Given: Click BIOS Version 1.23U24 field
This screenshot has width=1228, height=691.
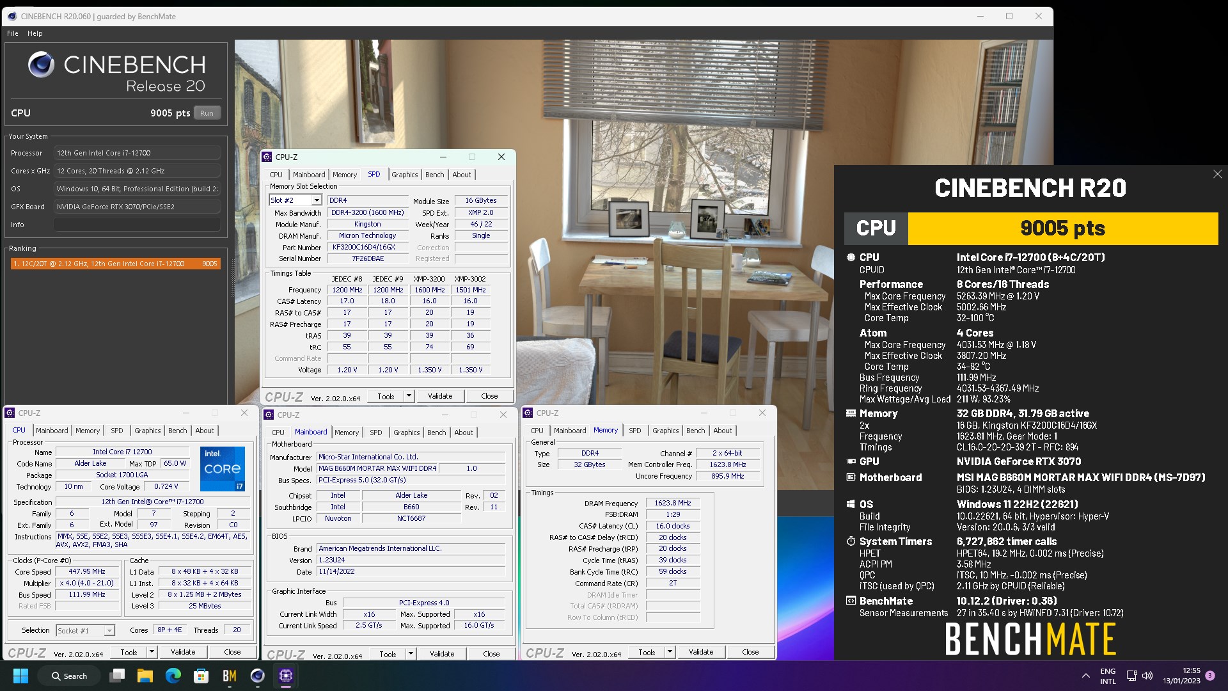Looking at the screenshot, I should pos(411,560).
